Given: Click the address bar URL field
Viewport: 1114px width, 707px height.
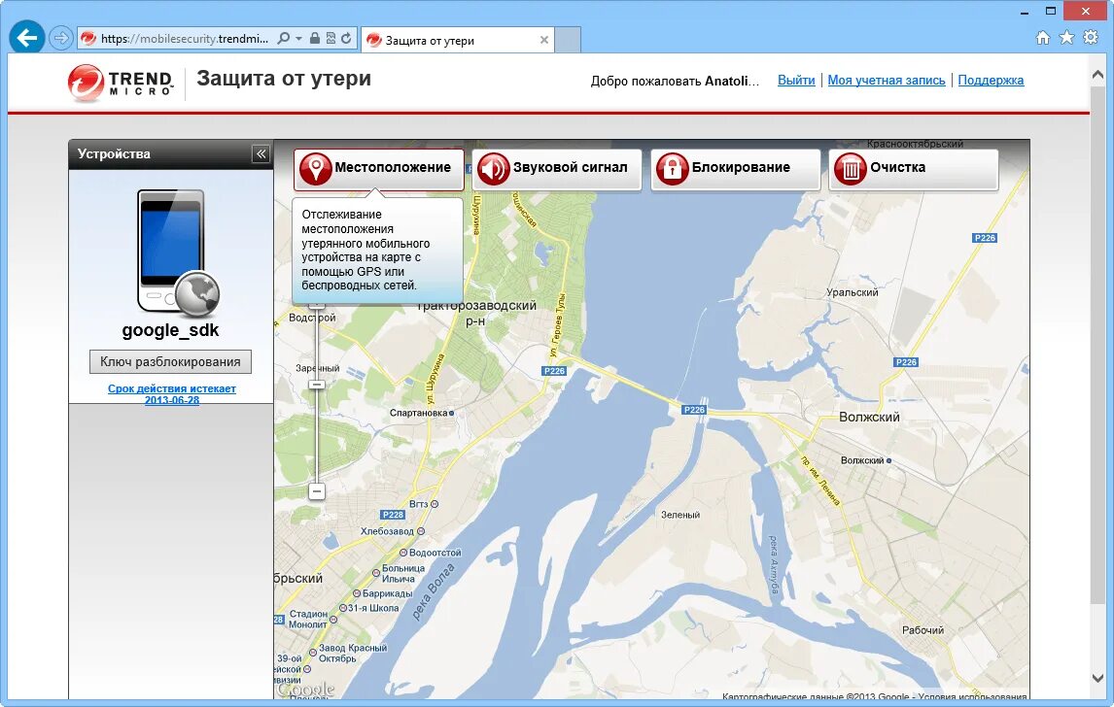Looking at the screenshot, I should coord(185,38).
